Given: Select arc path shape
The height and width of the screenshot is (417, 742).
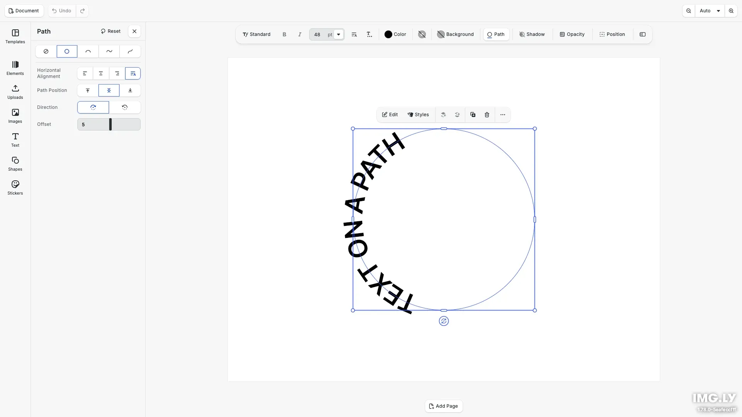Looking at the screenshot, I should point(88,51).
